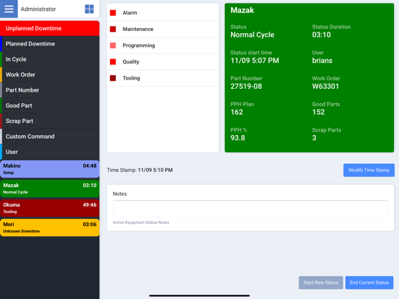Click the Part Number 27519-08 value
The image size is (399, 299).
pos(246,87)
